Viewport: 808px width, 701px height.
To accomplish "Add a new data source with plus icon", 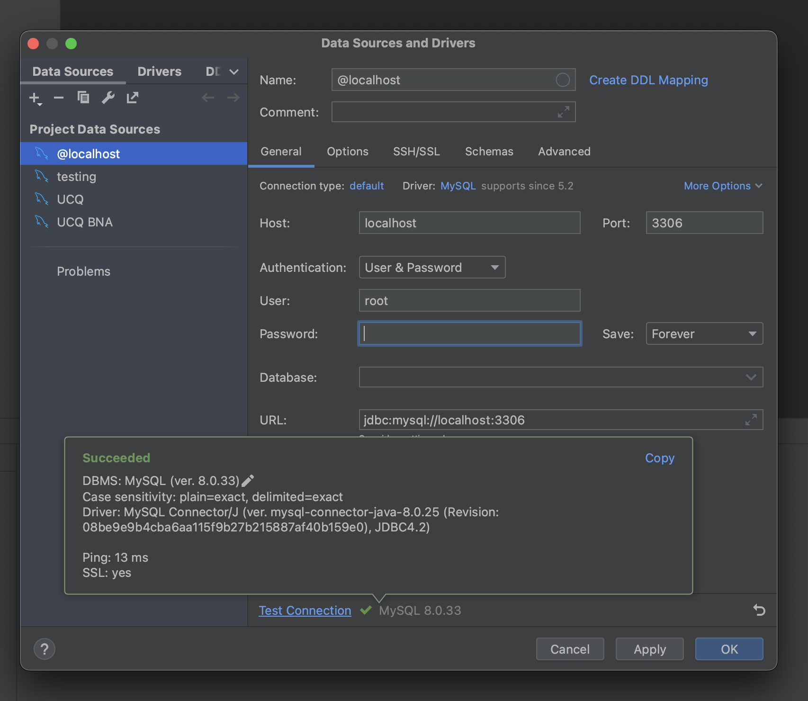I will pos(35,99).
